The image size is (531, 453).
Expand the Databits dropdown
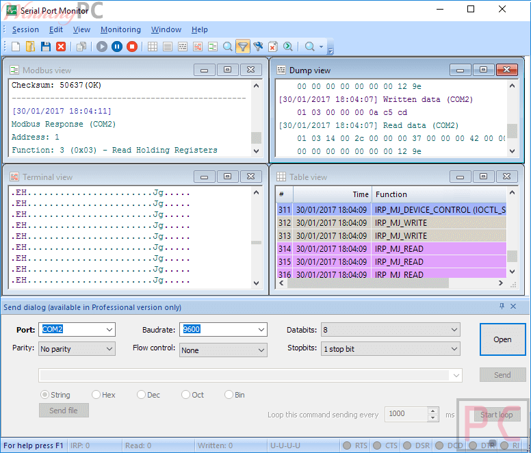(454, 329)
